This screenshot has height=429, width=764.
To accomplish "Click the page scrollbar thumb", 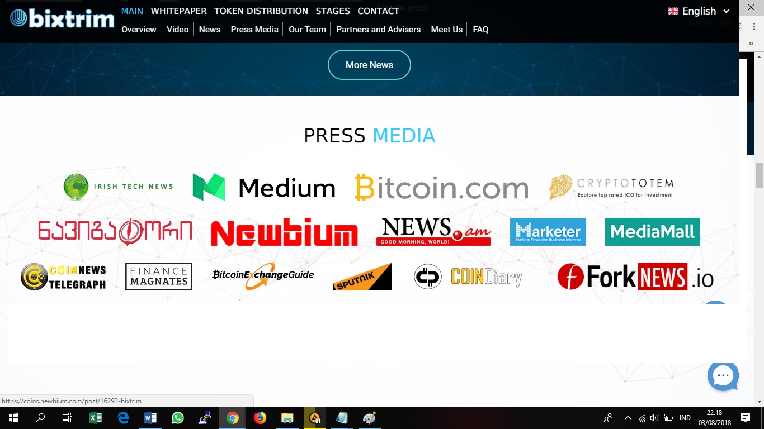I will [759, 176].
